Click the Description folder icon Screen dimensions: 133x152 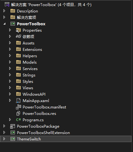click(x=13, y=11)
